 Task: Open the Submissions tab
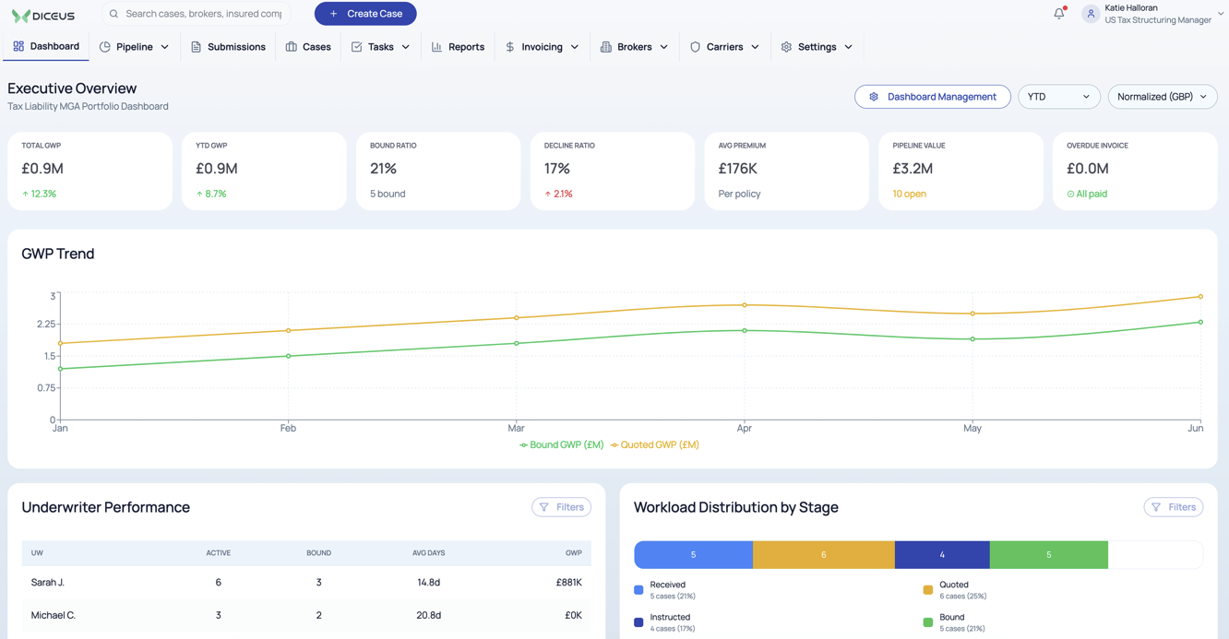[228, 47]
